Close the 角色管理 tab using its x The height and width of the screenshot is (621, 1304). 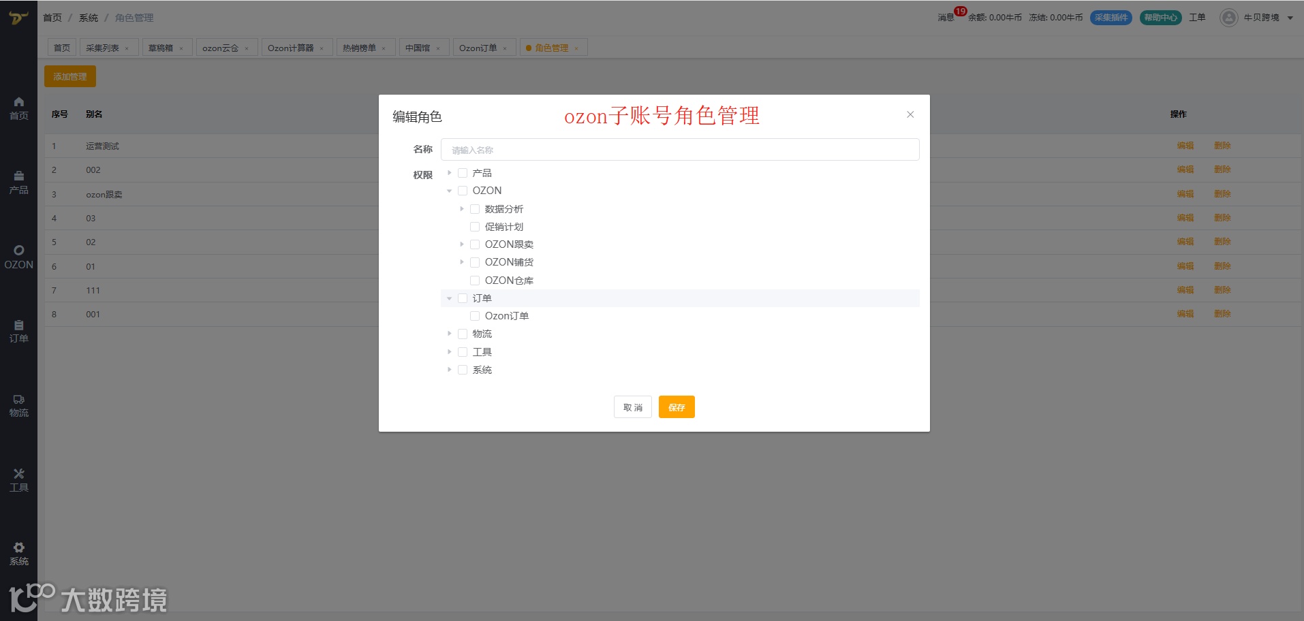coord(576,48)
